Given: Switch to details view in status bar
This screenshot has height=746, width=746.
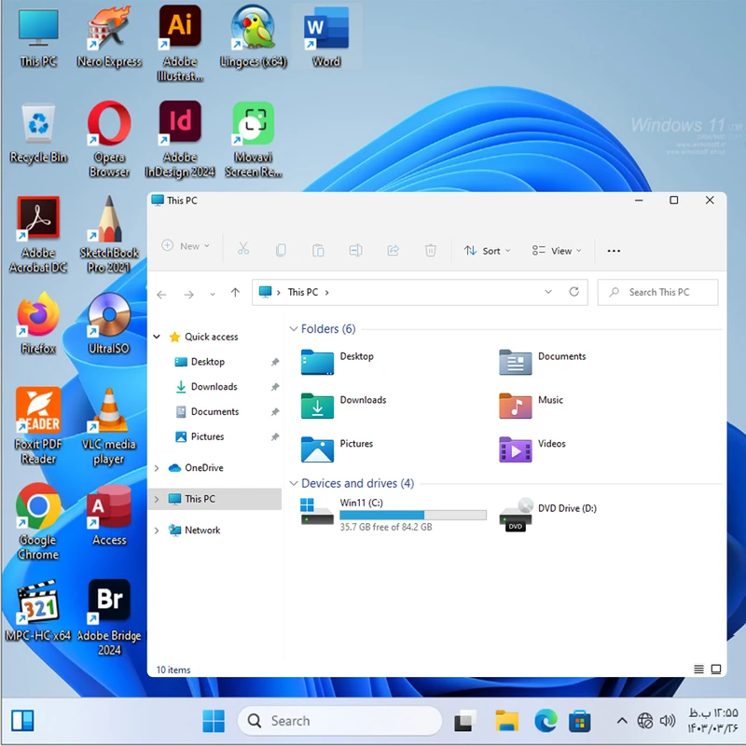Looking at the screenshot, I should (699, 670).
